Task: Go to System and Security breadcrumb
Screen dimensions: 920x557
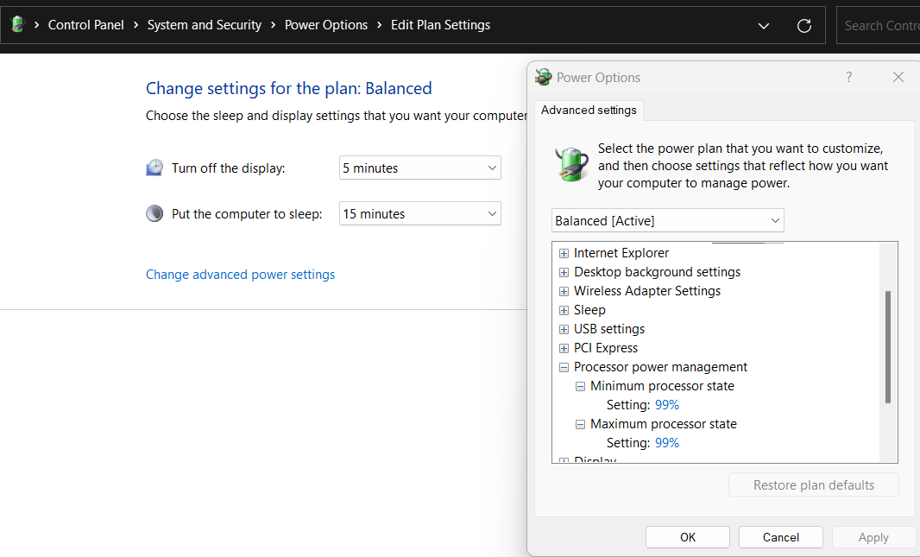Action: [x=205, y=25]
